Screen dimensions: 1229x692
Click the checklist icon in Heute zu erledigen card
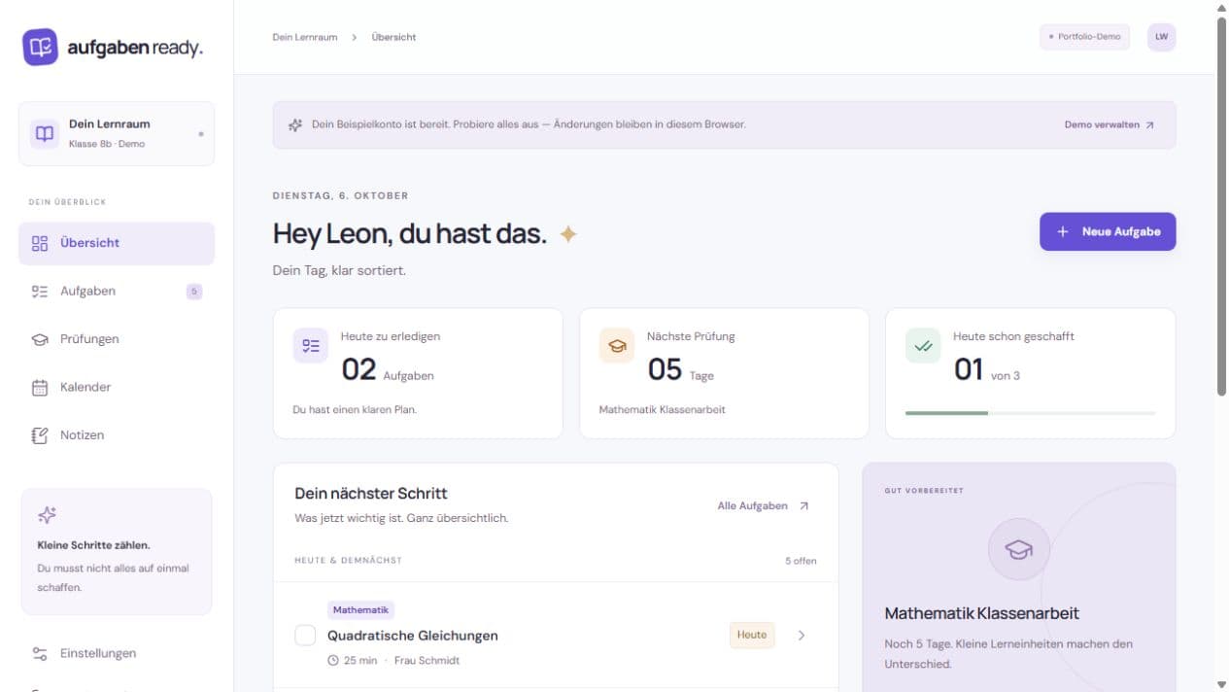311,346
